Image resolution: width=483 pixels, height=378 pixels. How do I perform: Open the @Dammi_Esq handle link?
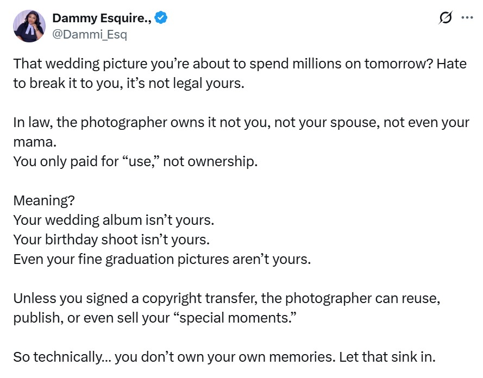point(90,34)
